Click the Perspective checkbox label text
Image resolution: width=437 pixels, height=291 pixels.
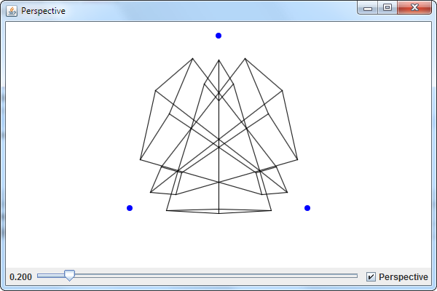click(x=403, y=277)
